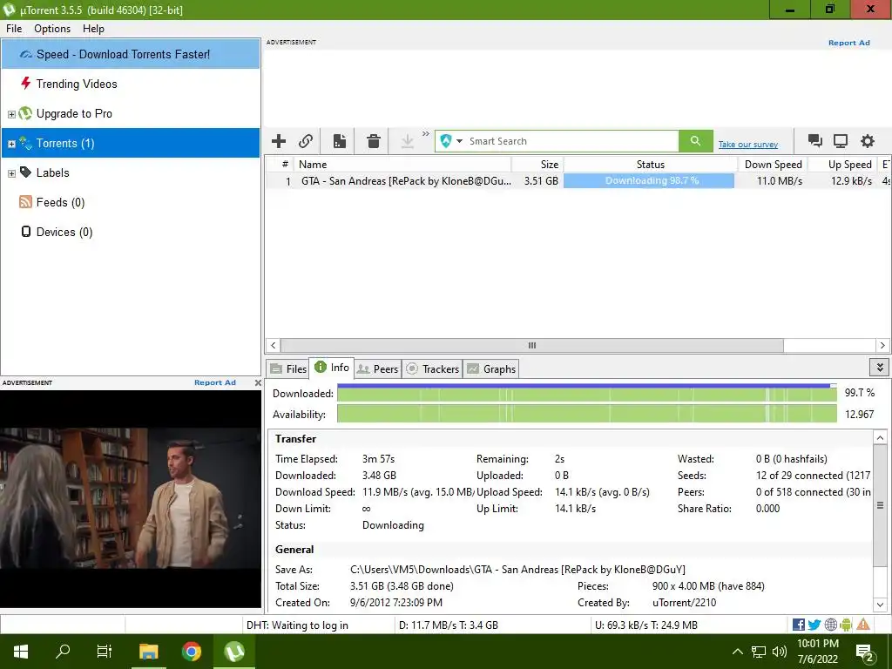Sort by Status column header
The height and width of the screenshot is (669, 892).
(x=650, y=165)
